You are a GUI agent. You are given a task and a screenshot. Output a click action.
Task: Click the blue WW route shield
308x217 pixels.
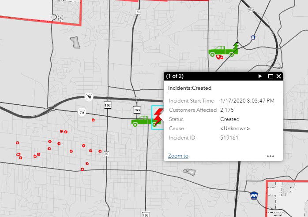coord(254,195)
